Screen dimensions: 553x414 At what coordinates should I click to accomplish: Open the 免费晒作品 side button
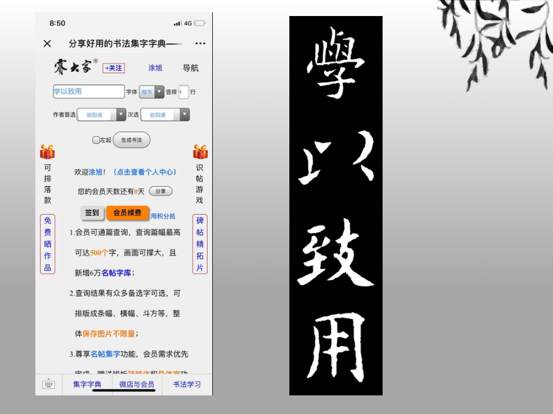coord(48,244)
